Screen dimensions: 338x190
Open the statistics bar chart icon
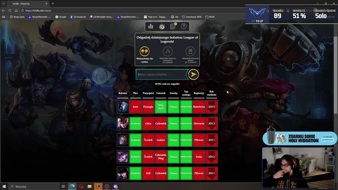point(151,26)
